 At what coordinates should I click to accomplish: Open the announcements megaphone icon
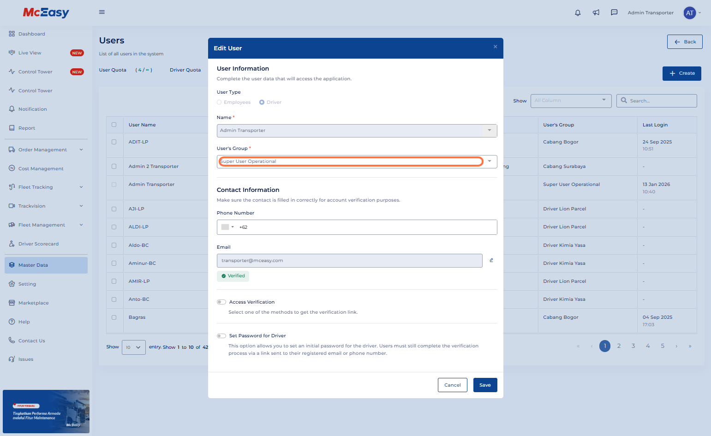(x=596, y=12)
